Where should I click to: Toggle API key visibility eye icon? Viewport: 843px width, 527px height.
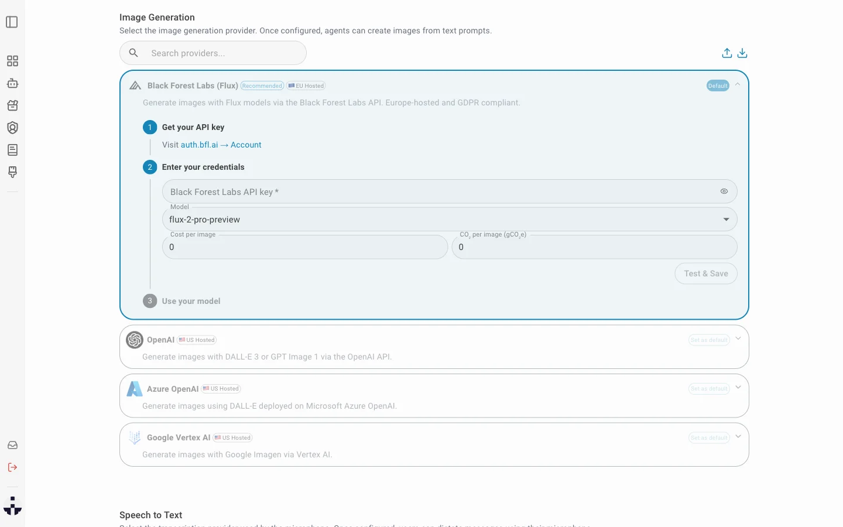click(x=724, y=191)
